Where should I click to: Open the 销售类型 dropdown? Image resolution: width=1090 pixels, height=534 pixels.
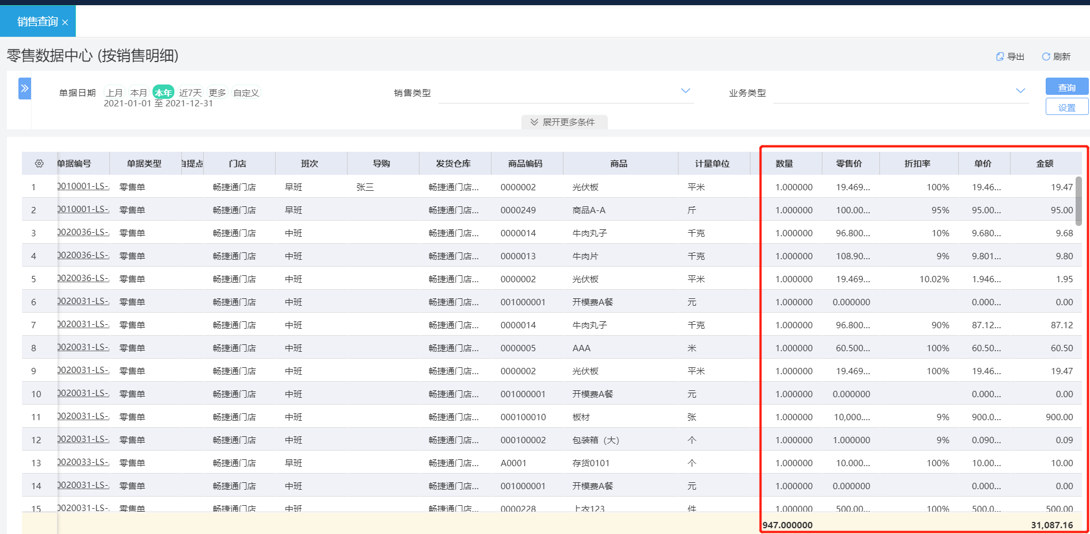[566, 93]
